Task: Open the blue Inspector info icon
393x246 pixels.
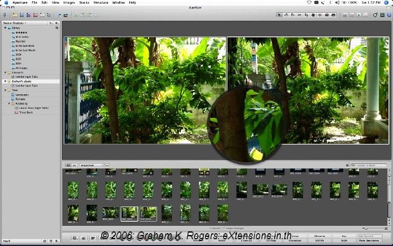Action: pyautogui.click(x=389, y=15)
